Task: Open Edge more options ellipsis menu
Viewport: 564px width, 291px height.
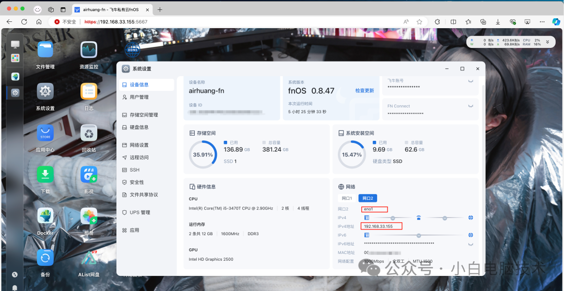Action: click(x=542, y=21)
